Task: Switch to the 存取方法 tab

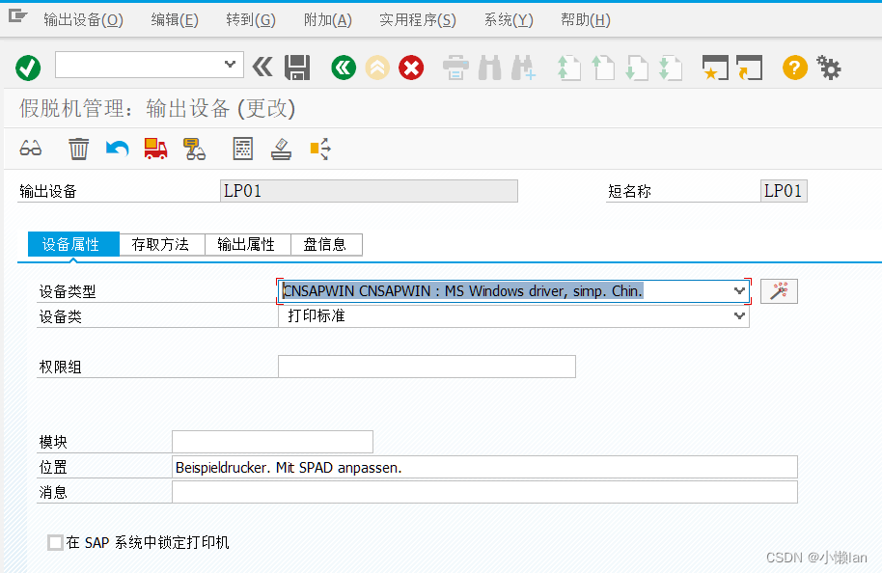Action: tap(160, 244)
